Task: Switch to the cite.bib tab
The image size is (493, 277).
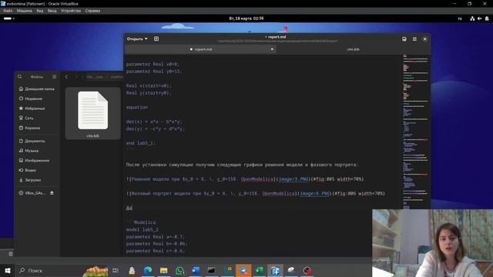Action: [x=353, y=49]
